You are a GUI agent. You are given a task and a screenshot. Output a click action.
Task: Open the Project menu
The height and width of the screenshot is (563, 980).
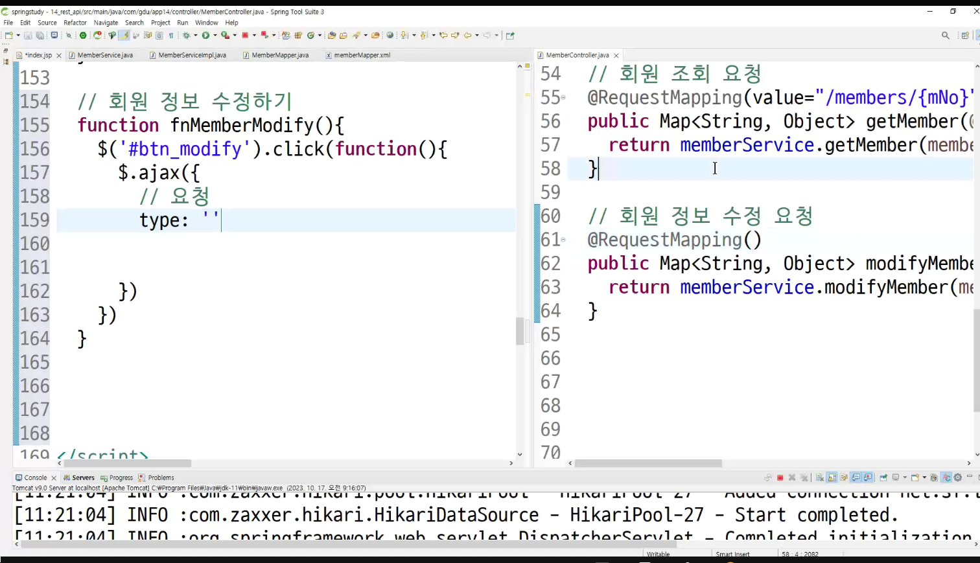point(161,23)
